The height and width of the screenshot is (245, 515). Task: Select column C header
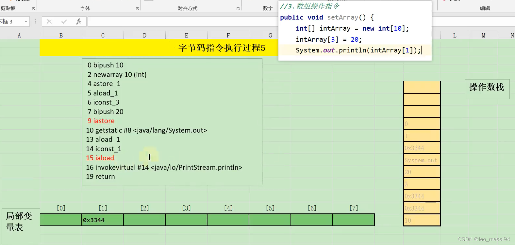pyautogui.click(x=103, y=35)
